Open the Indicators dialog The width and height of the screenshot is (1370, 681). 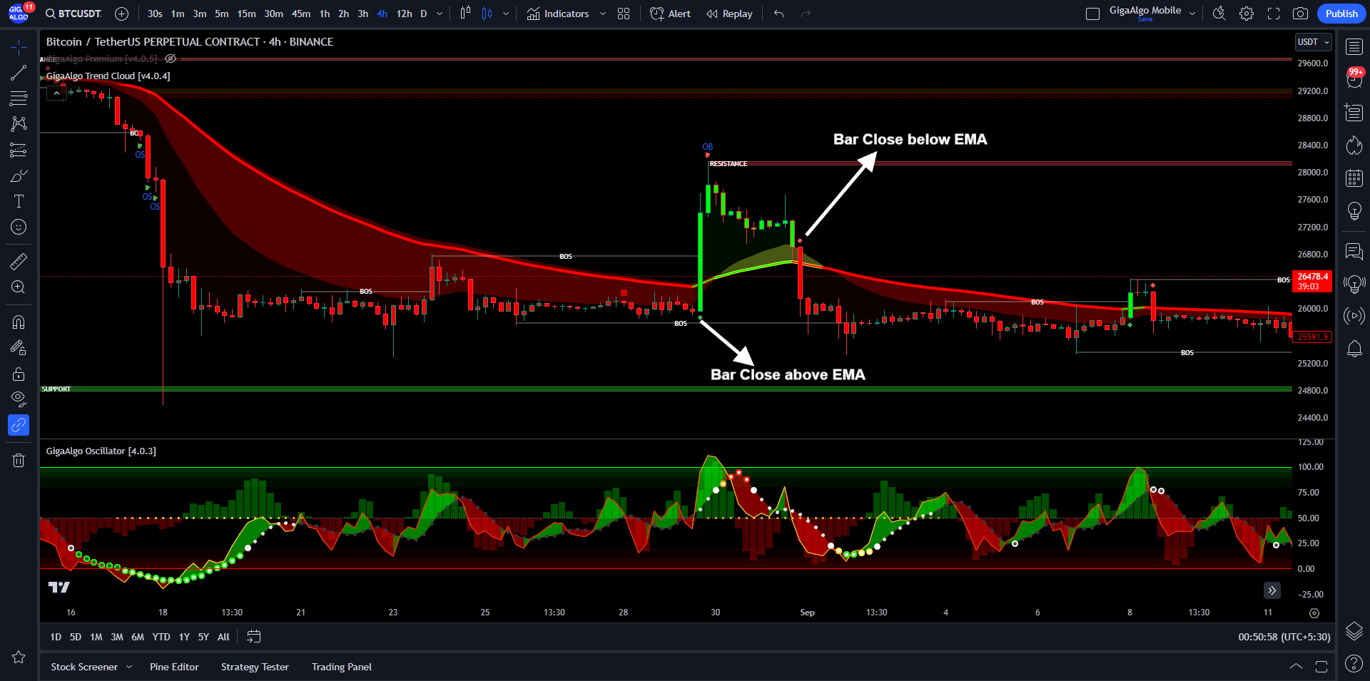pyautogui.click(x=558, y=14)
